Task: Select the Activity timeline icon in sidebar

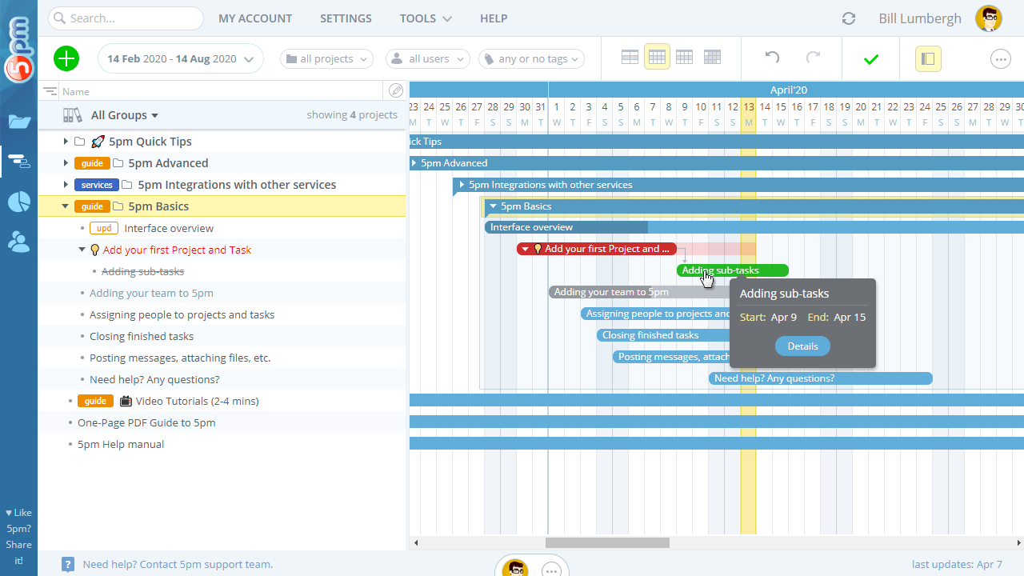Action: (x=18, y=162)
